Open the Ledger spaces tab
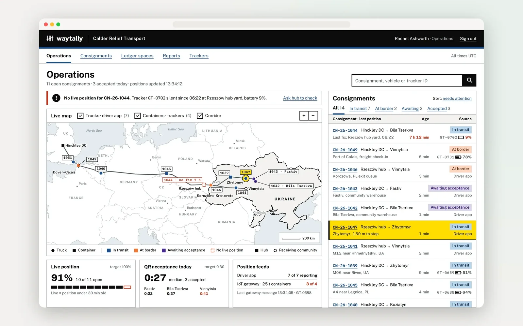 (x=137, y=56)
